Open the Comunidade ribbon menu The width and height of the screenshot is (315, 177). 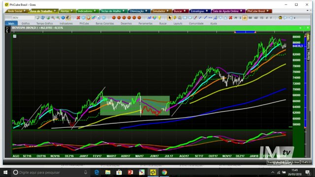(196, 24)
